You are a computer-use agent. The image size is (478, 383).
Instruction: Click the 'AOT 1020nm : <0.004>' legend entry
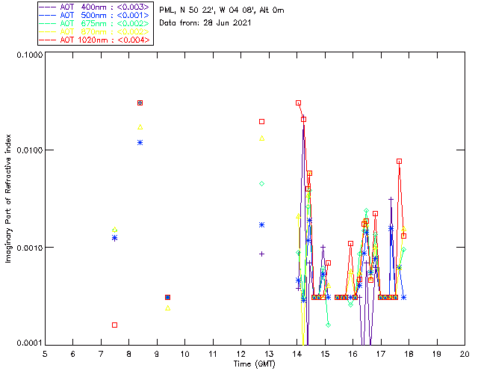pos(95,40)
